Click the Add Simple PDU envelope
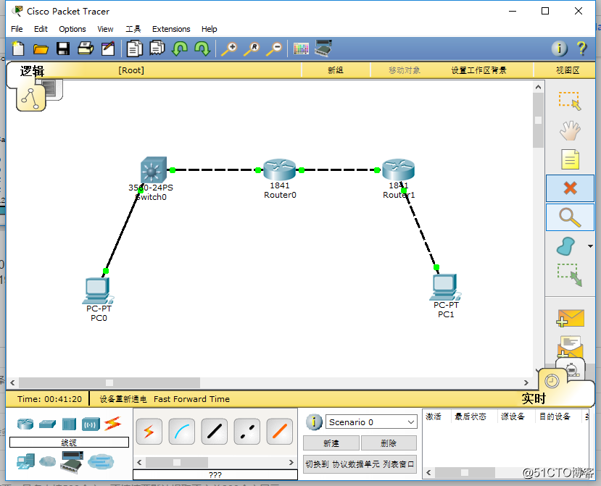 click(570, 318)
